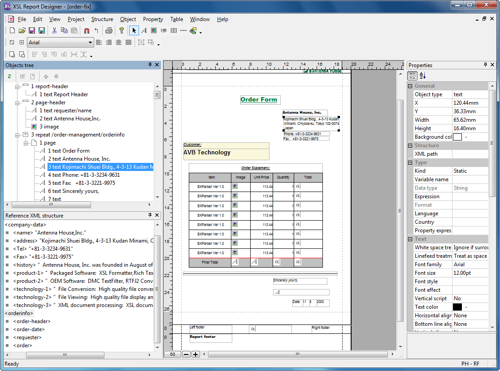Select '4 text Phone: +81-3-3234-9631' tree row
This screenshot has height=371, width=500.
(84, 175)
